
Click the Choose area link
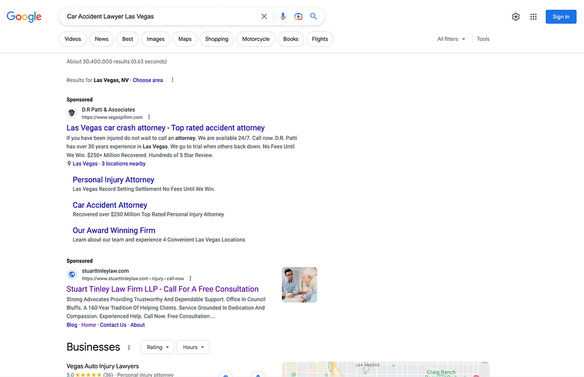148,80
